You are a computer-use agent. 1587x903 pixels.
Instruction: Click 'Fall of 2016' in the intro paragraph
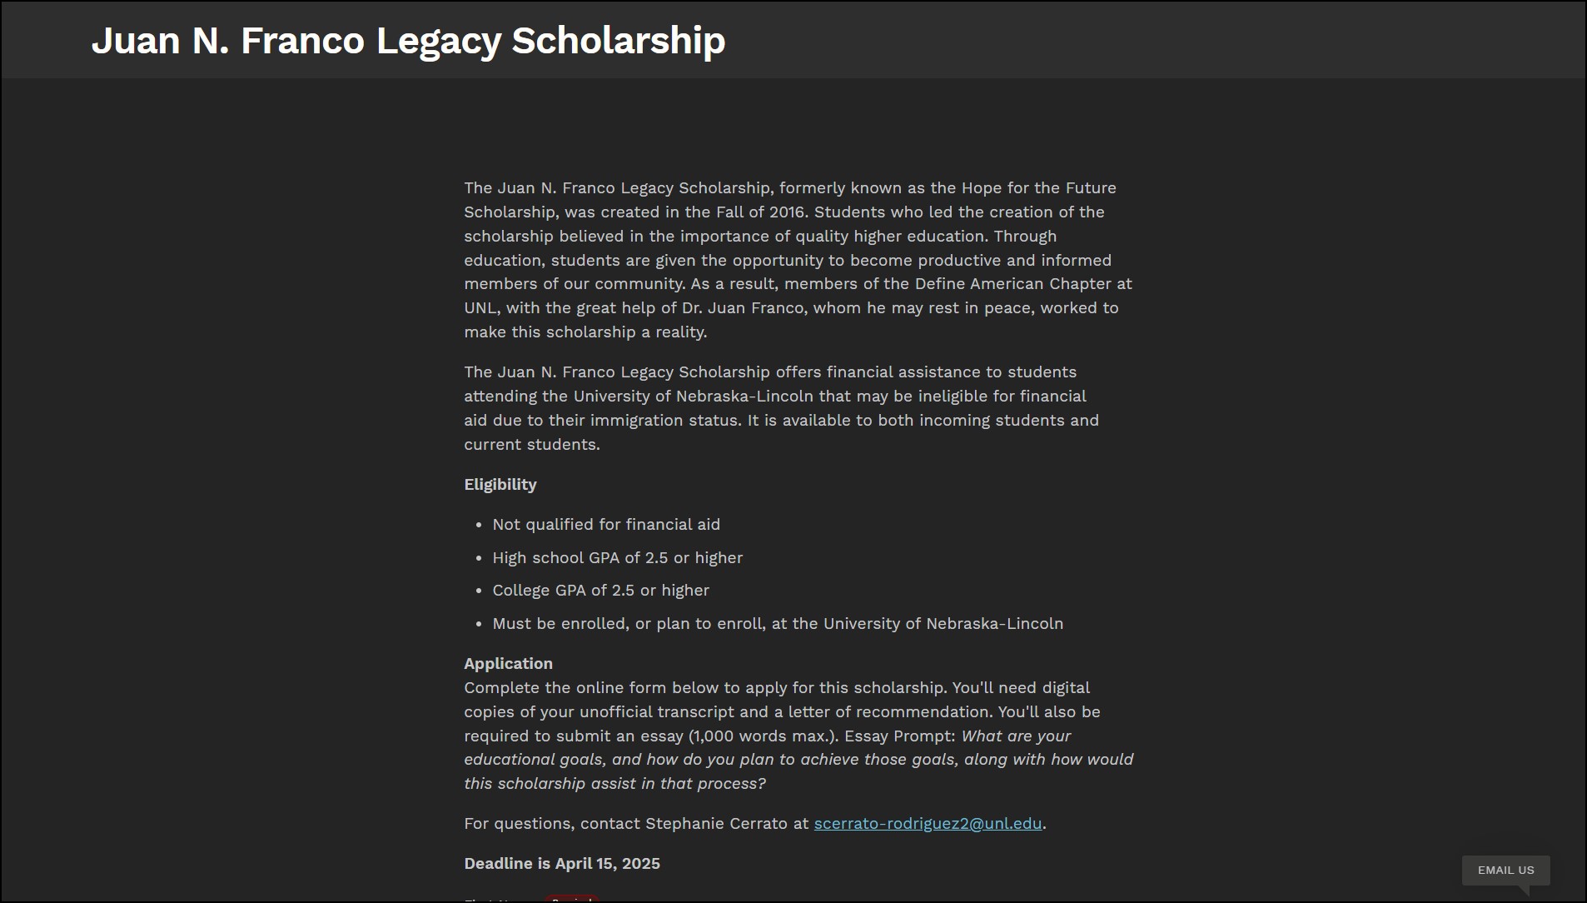[x=760, y=212]
